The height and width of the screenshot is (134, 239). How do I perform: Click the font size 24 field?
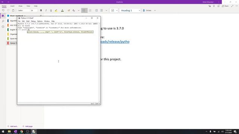tap(34, 10)
